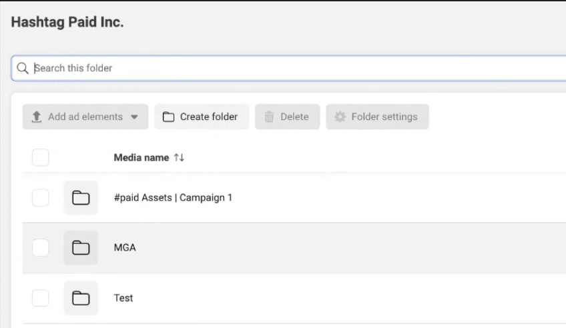Click the folder icon beside Test
Viewport: 566px width, 328px height.
(x=81, y=298)
